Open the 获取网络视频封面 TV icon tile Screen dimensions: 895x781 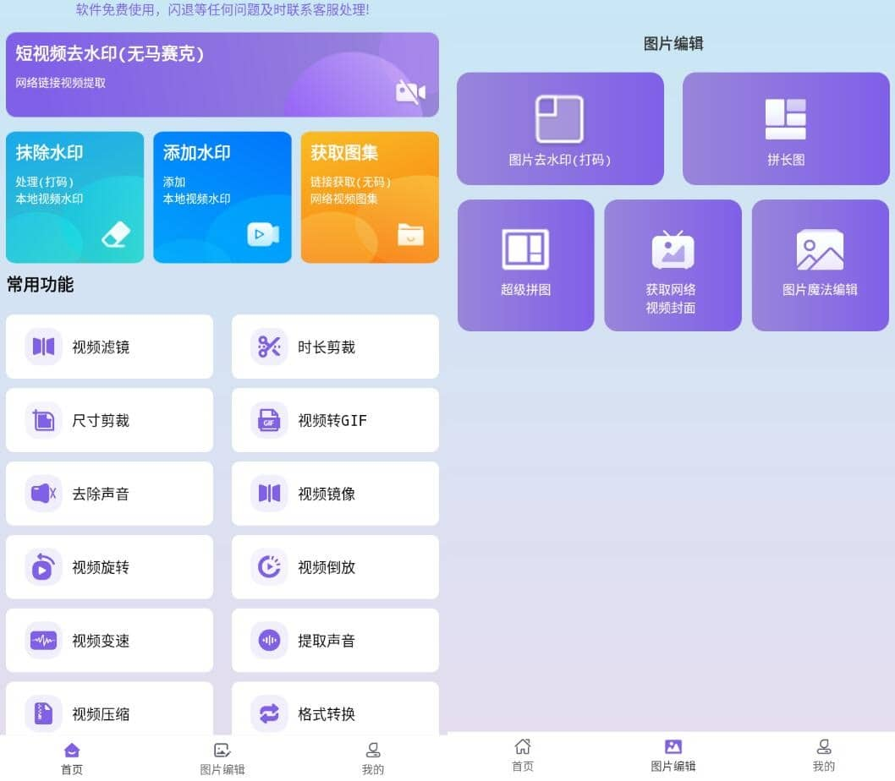[673, 265]
